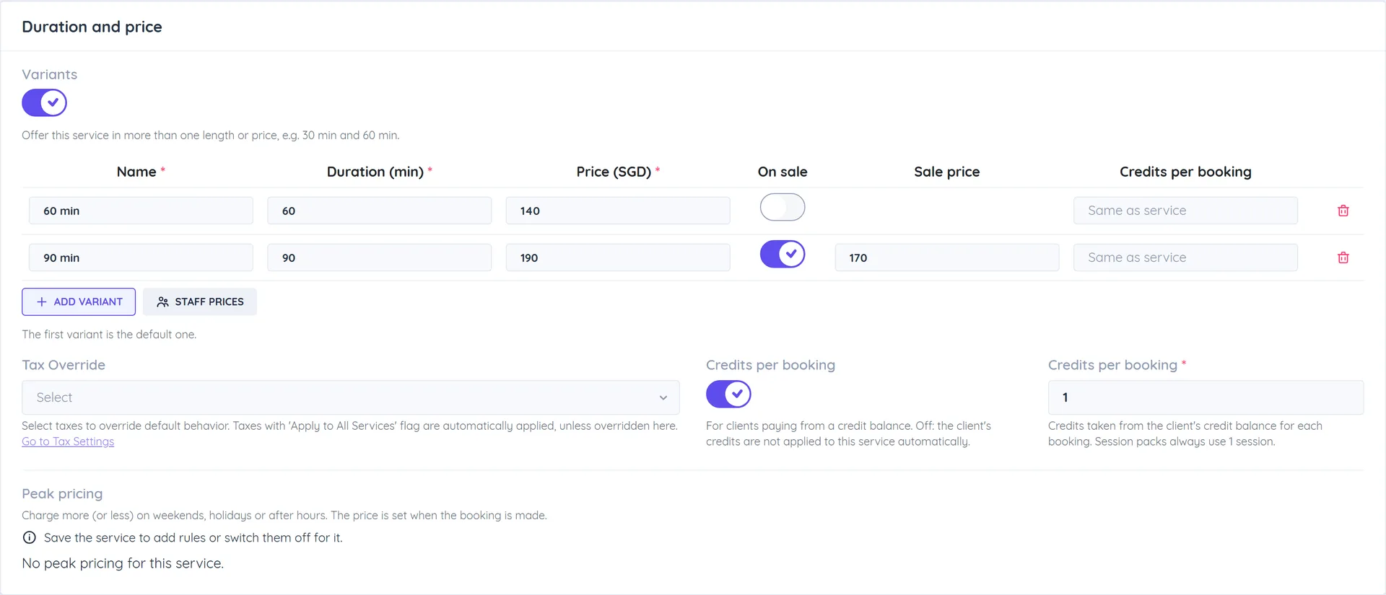Click credits field in the 60 min row
This screenshot has width=1386, height=595.
(x=1185, y=211)
